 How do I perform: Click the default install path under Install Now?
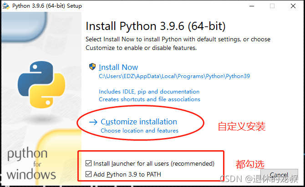[x=174, y=76]
